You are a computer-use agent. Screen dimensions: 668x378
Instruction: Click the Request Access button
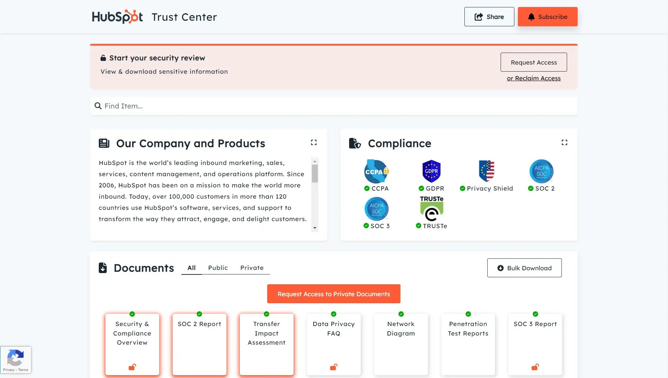point(534,62)
